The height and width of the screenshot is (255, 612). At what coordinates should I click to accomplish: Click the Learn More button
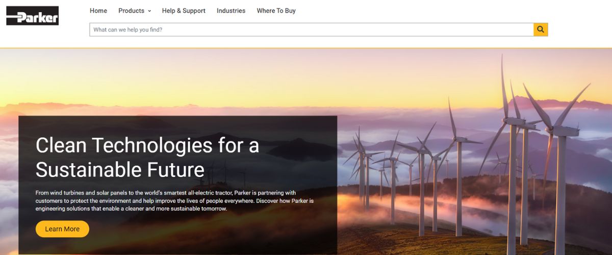click(62, 229)
